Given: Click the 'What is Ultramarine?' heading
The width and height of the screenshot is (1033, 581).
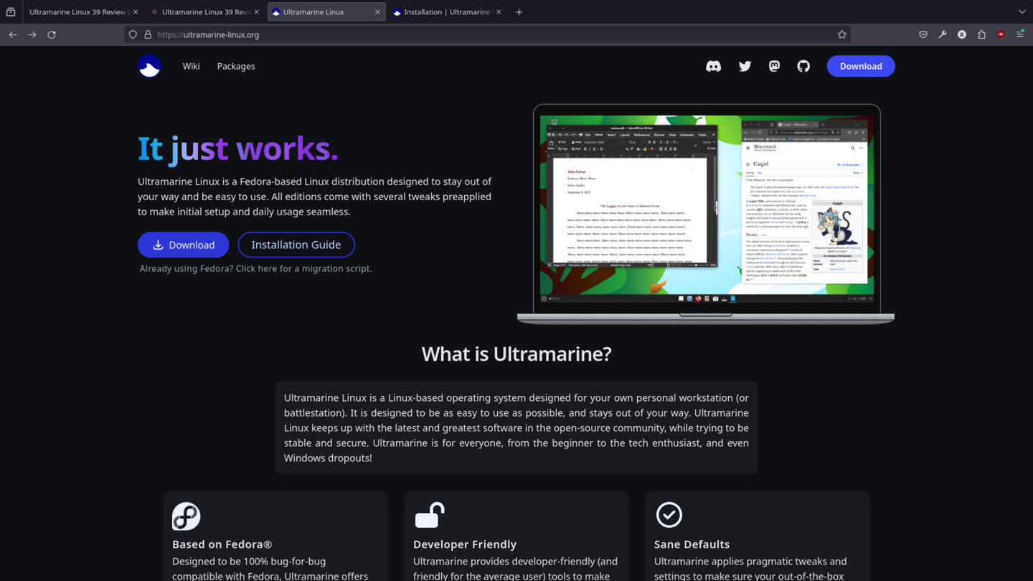Looking at the screenshot, I should [516, 354].
